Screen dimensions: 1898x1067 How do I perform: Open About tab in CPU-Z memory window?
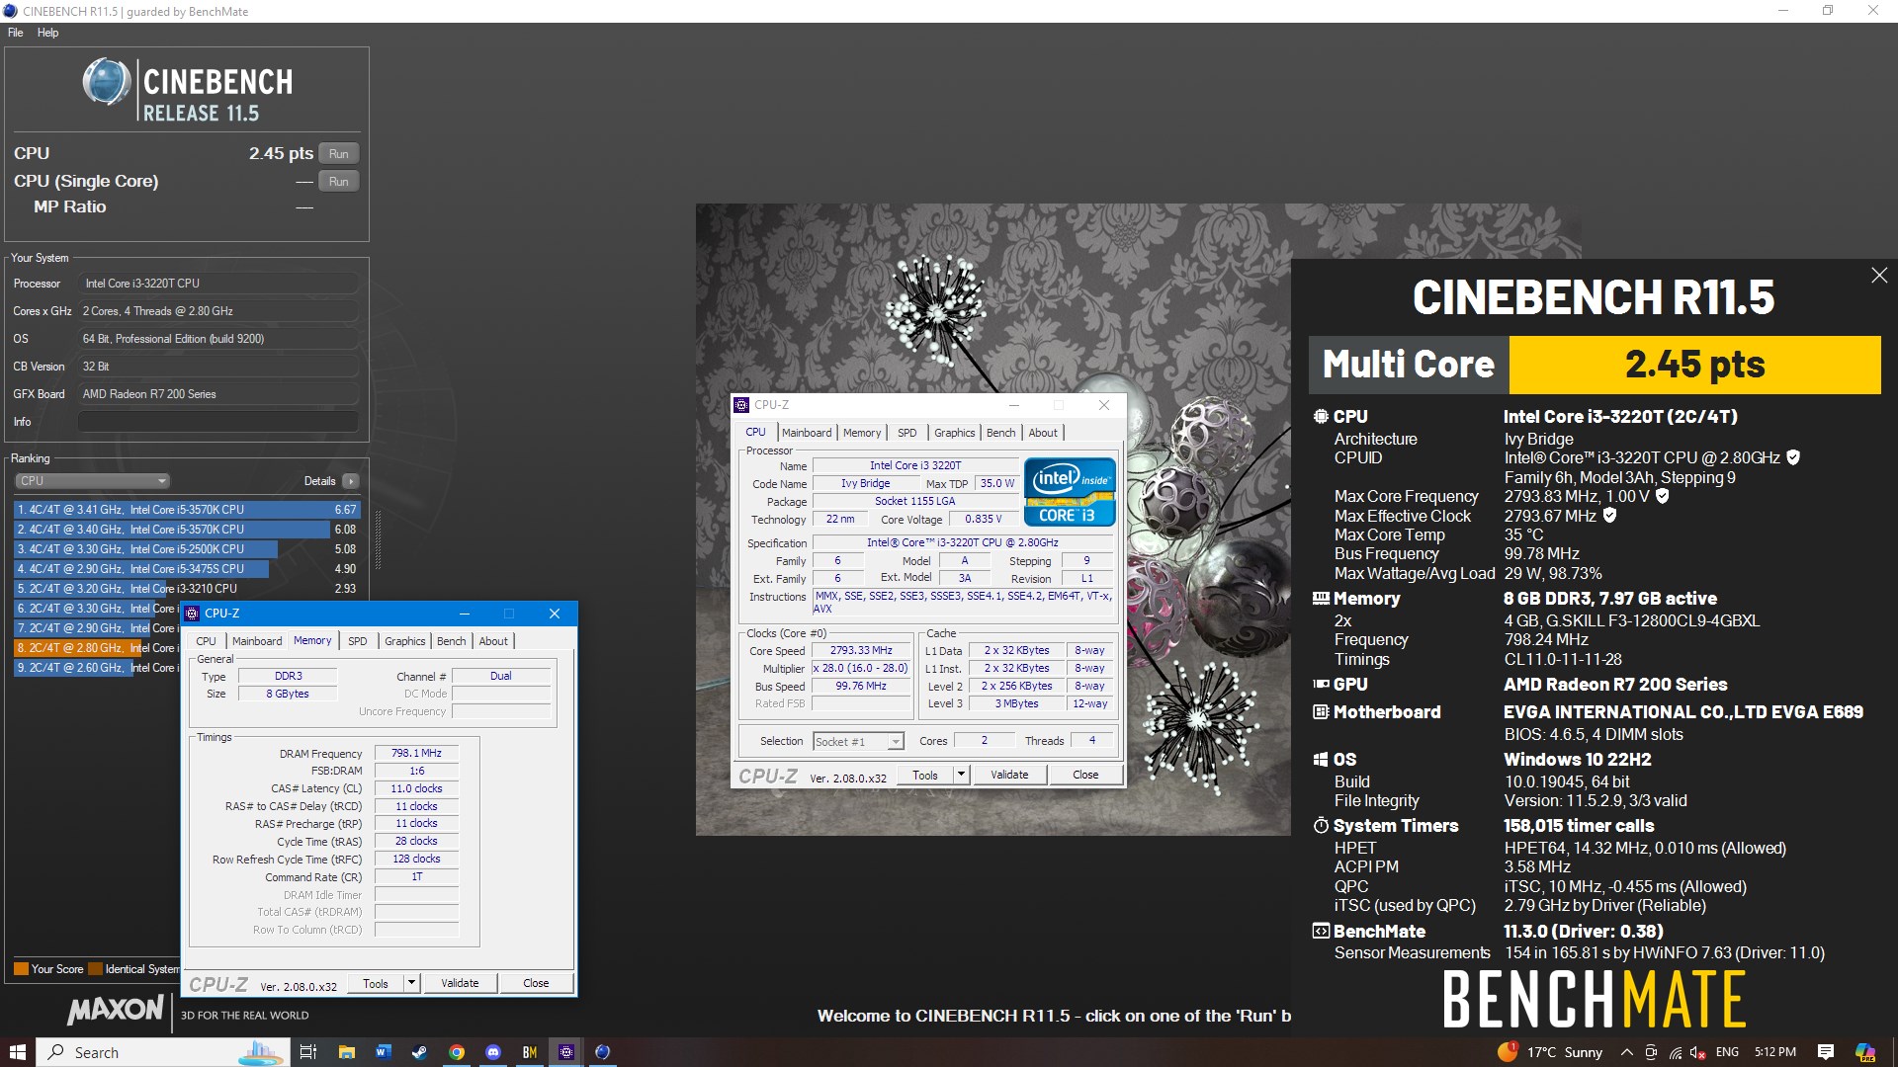[493, 641]
